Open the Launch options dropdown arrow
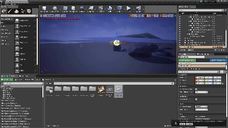Screen dimensions: 228x128 click(x=143, y=9)
